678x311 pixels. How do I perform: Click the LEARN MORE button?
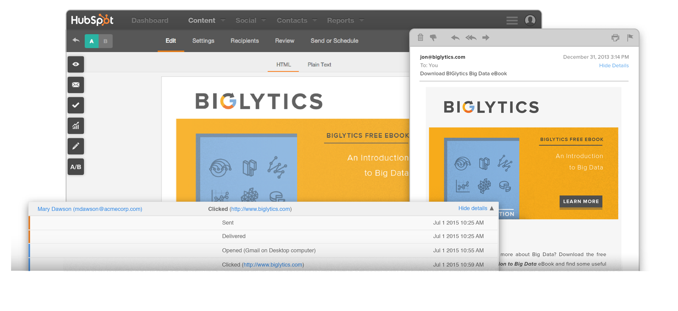tap(581, 202)
